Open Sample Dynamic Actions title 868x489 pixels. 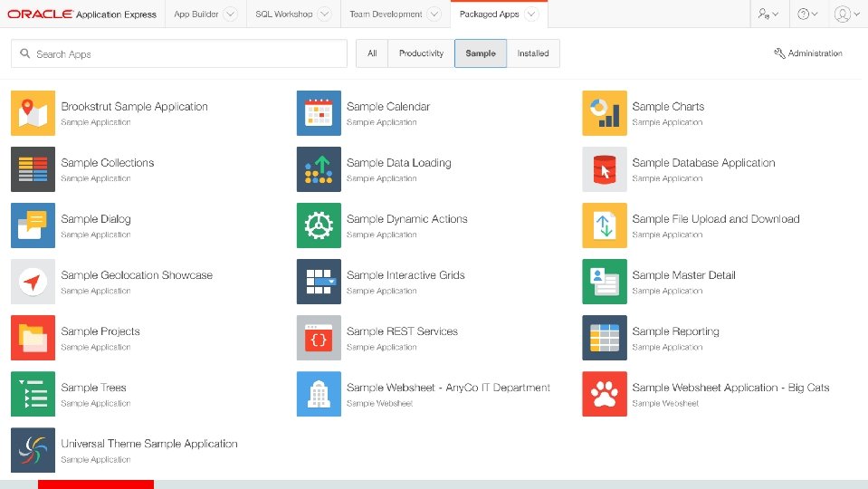click(407, 219)
